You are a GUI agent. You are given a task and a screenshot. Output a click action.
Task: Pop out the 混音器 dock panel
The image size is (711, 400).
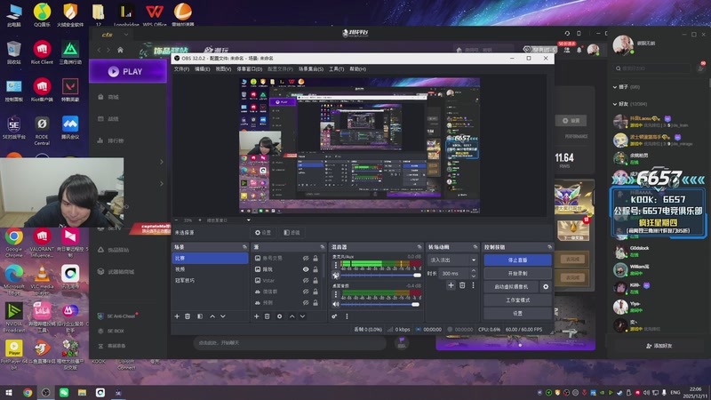[x=419, y=247]
